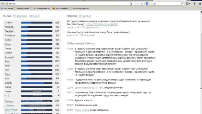The width and height of the screenshot is (202, 114).
Task: Open the статистика link
Action: click(20, 16)
